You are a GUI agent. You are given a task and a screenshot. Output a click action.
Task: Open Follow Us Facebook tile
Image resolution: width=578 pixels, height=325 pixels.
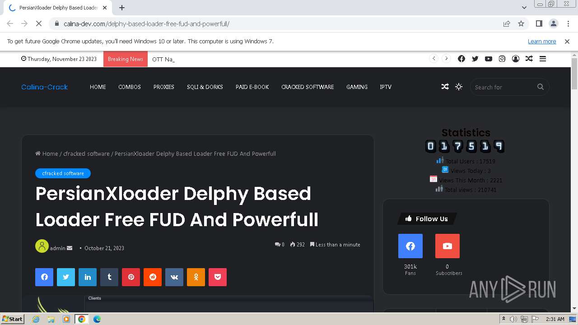click(x=410, y=246)
